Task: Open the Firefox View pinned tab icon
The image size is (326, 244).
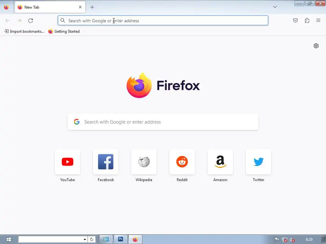Action: [6, 7]
